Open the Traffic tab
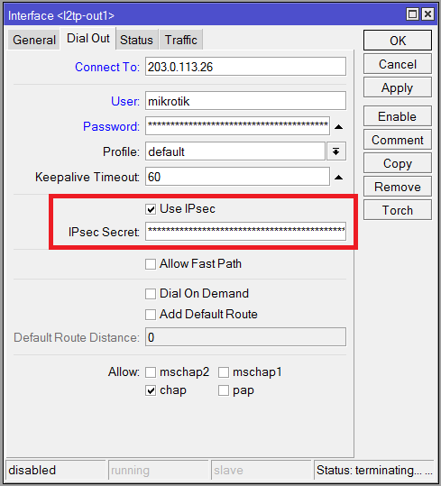This screenshot has height=486, width=441. [x=181, y=40]
